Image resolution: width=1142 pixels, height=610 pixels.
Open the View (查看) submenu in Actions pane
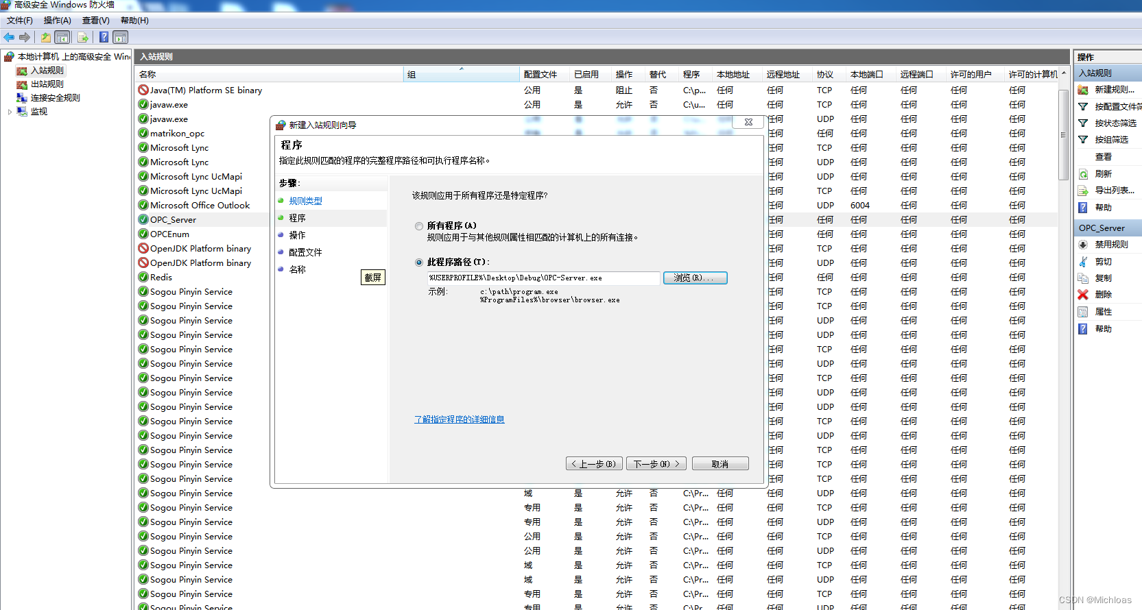[1103, 157]
